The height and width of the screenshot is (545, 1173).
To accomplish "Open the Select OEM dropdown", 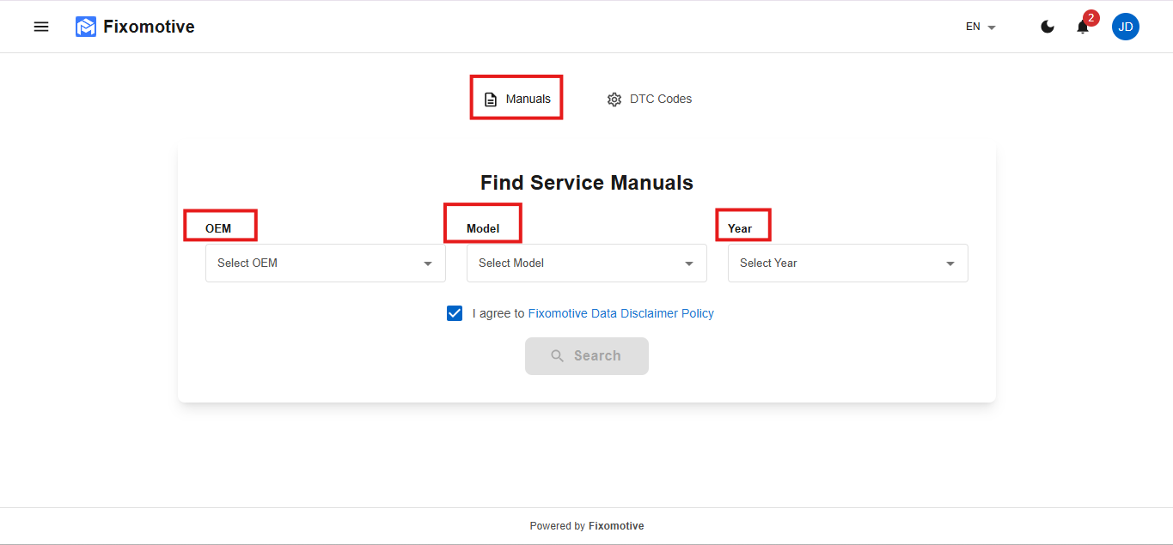I will pyautogui.click(x=325, y=263).
